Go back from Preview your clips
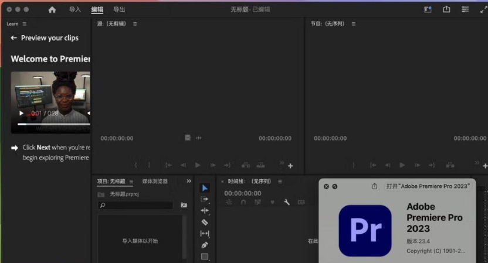Image resolution: width=488 pixels, height=263 pixels. coord(13,38)
